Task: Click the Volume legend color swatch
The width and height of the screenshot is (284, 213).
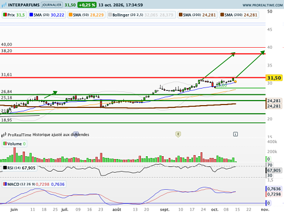Action: click(5, 144)
